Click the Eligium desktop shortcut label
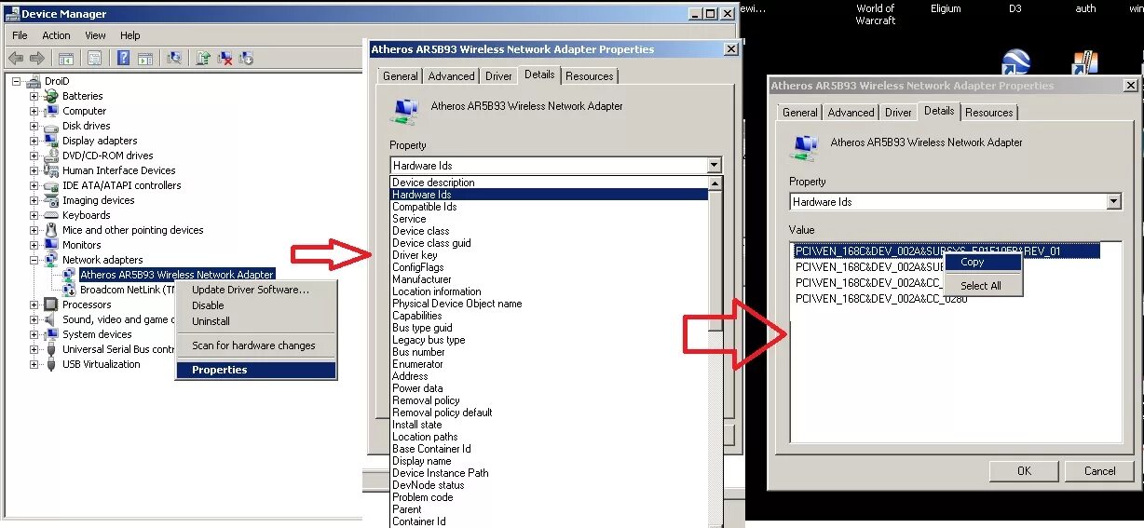This screenshot has width=1144, height=528. 946,8
